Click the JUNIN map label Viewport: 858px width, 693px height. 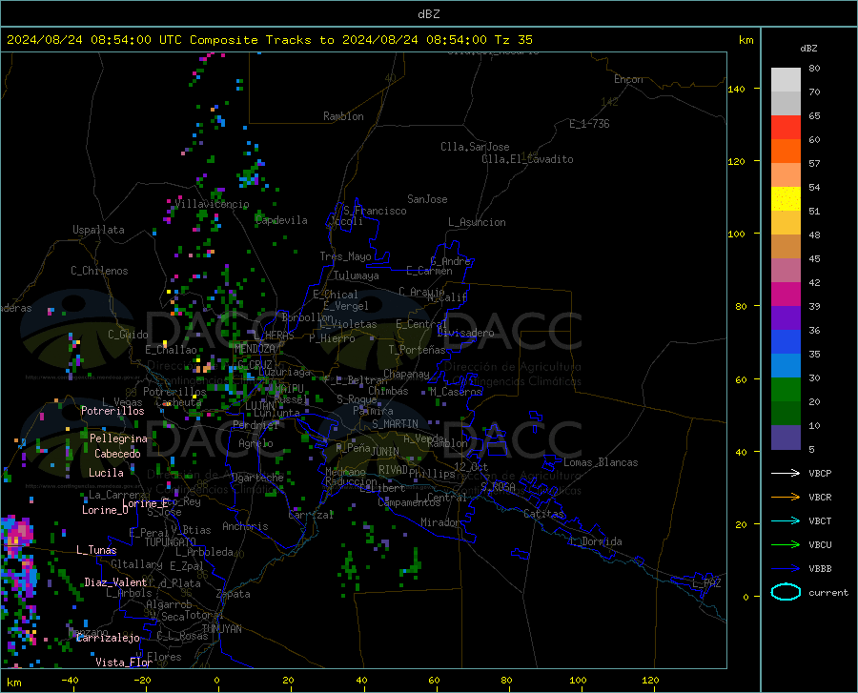(385, 452)
